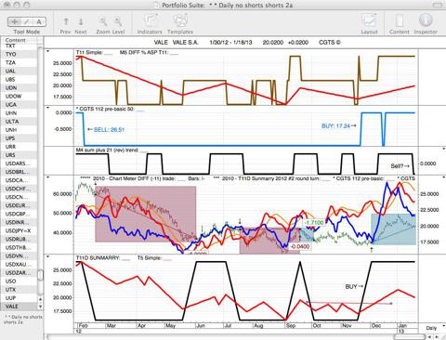Select USDXAU in the symbol list
This screenshot has height=340, width=446.
(20, 265)
